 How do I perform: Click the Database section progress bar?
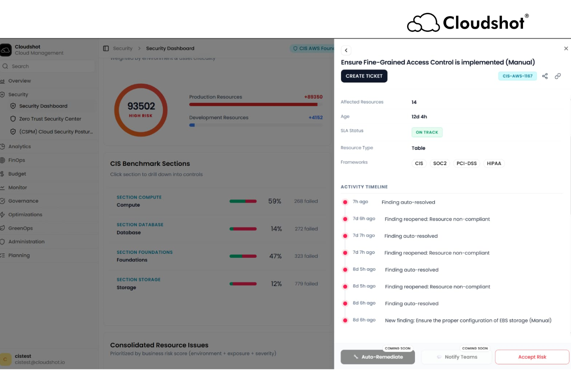(x=243, y=229)
